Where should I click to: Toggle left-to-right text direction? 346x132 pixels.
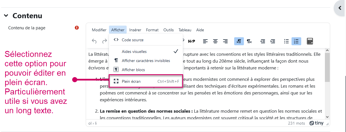[x=239, y=41]
